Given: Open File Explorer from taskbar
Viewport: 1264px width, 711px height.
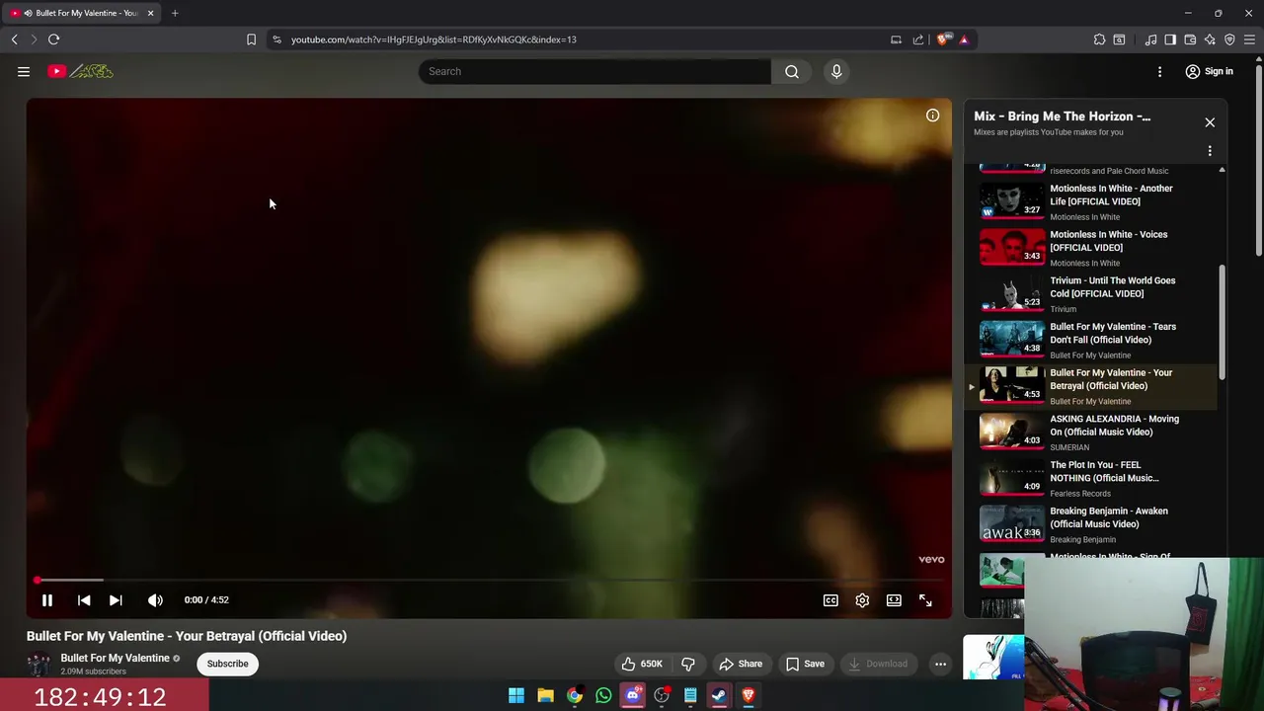Looking at the screenshot, I should pyautogui.click(x=545, y=695).
